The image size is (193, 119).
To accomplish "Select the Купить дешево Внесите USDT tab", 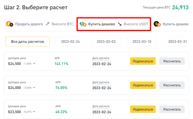I will click(x=114, y=24).
